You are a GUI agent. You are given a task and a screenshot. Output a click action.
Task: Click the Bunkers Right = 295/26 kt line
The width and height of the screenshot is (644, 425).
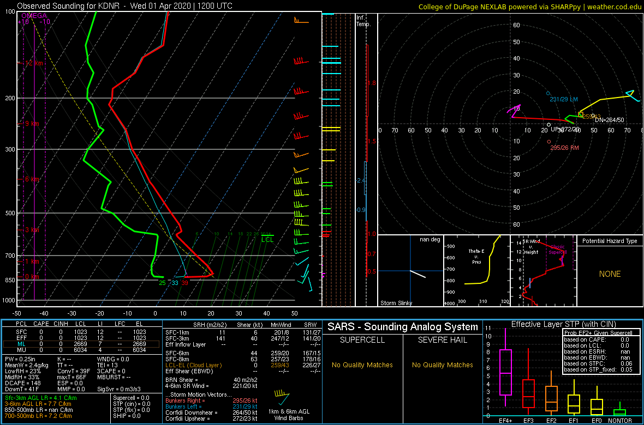(x=212, y=400)
